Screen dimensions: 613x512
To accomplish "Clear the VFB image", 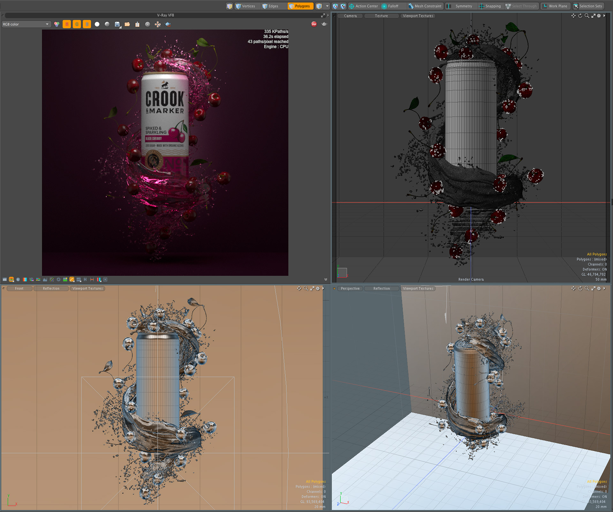I will click(x=148, y=24).
